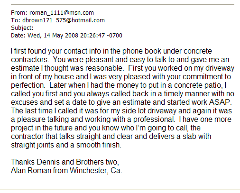
Task: Click the phrase 'commitment to perfection'
Action: click(x=207, y=77)
